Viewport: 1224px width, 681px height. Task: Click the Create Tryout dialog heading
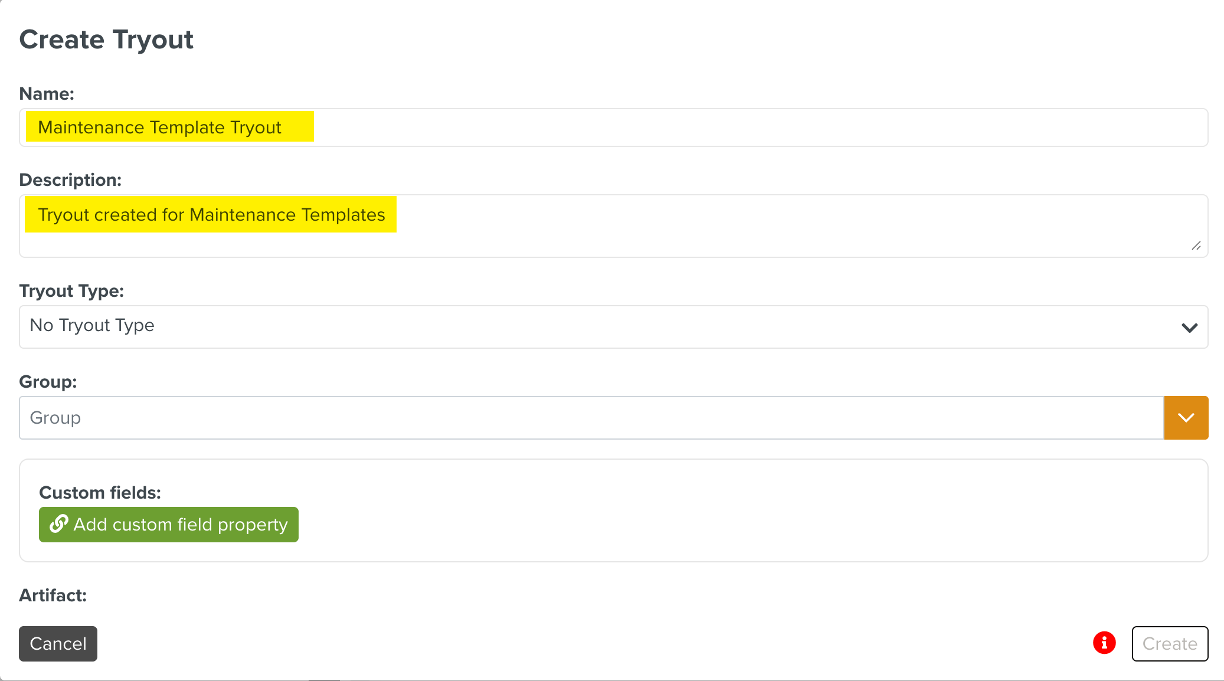click(x=106, y=40)
